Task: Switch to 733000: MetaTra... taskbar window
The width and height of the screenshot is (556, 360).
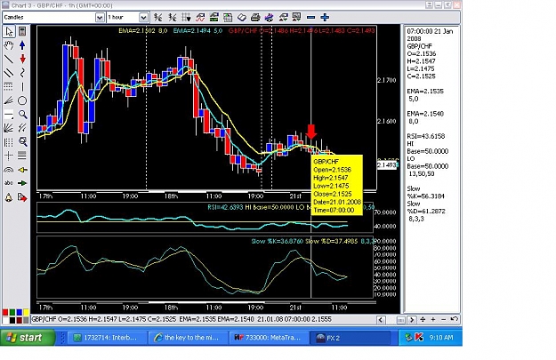Action: click(x=270, y=338)
